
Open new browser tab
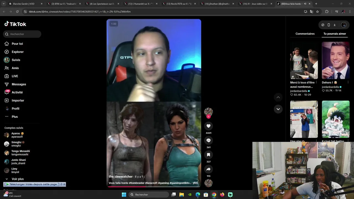tap(316, 4)
